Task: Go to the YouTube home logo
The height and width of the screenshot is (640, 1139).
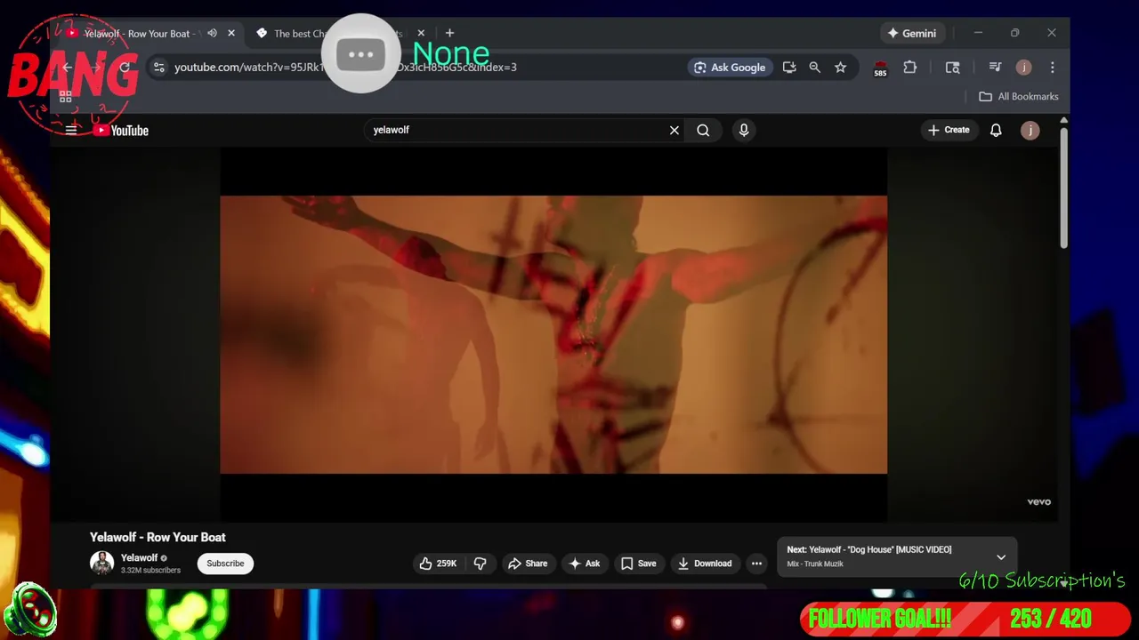Action: click(x=121, y=130)
